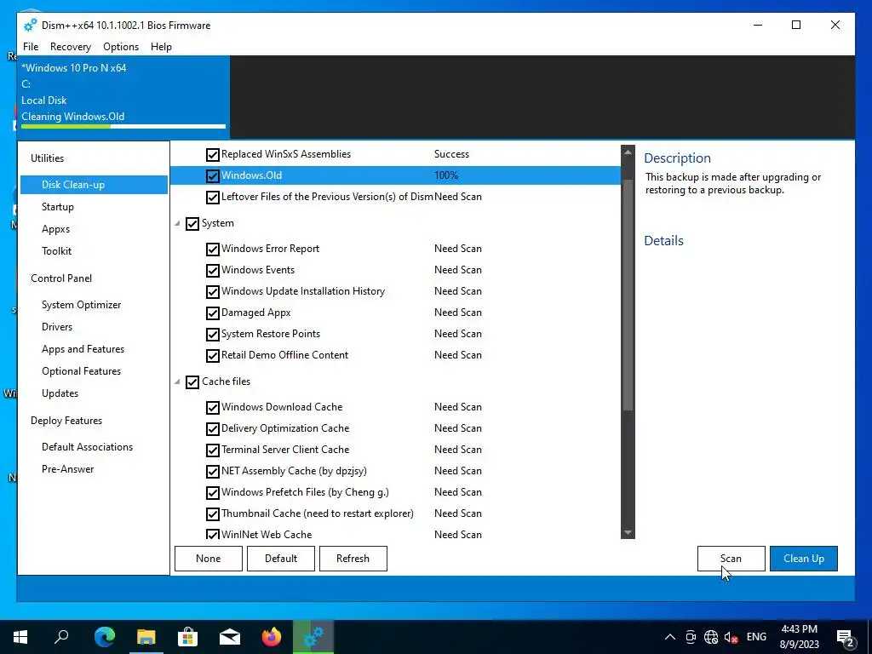This screenshot has width=872, height=654.
Task: Select Windows 10 Pro N x64 image tile
Action: 123,97
